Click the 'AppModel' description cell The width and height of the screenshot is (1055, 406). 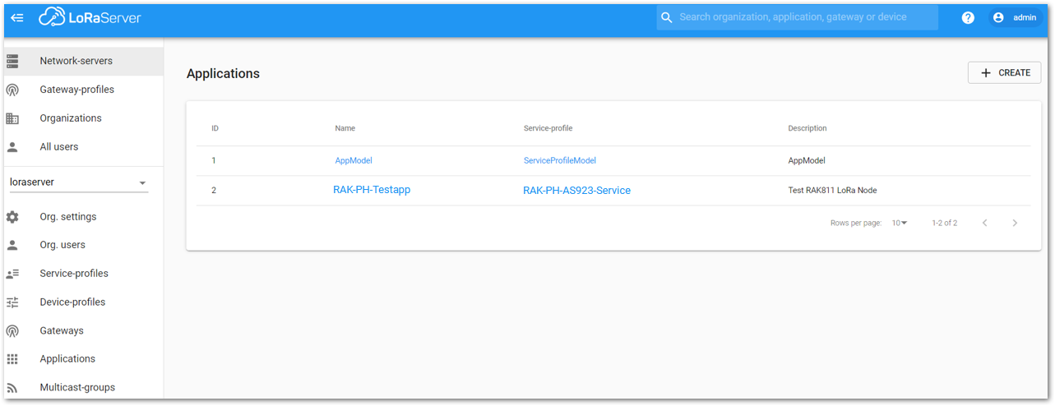807,161
